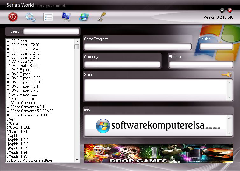Click the red power button icon
Image resolution: width=240 pixels, height=171 pixels.
13,17
